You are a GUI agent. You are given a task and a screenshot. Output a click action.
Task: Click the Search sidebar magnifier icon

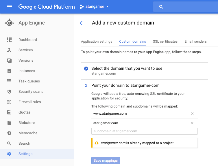click(x=9, y=144)
